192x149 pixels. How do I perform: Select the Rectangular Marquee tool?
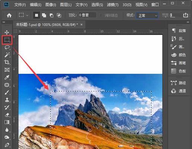(7, 40)
